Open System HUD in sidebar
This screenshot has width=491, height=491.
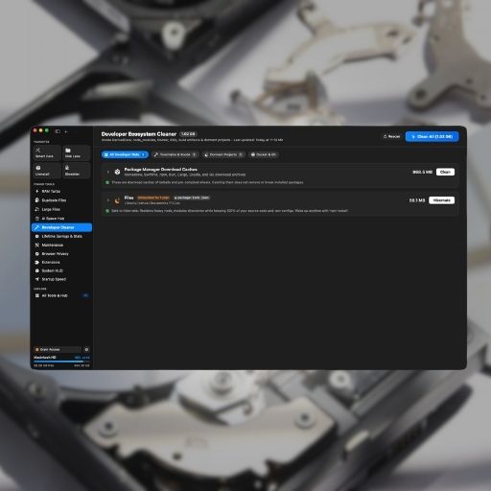(61, 270)
